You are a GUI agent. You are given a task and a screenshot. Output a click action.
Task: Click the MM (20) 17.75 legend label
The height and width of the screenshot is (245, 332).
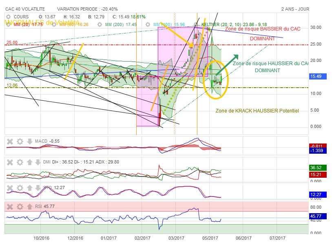[28, 24]
